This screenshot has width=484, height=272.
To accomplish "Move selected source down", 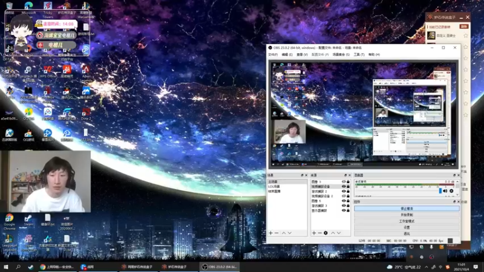I will pyautogui.click(x=339, y=233).
